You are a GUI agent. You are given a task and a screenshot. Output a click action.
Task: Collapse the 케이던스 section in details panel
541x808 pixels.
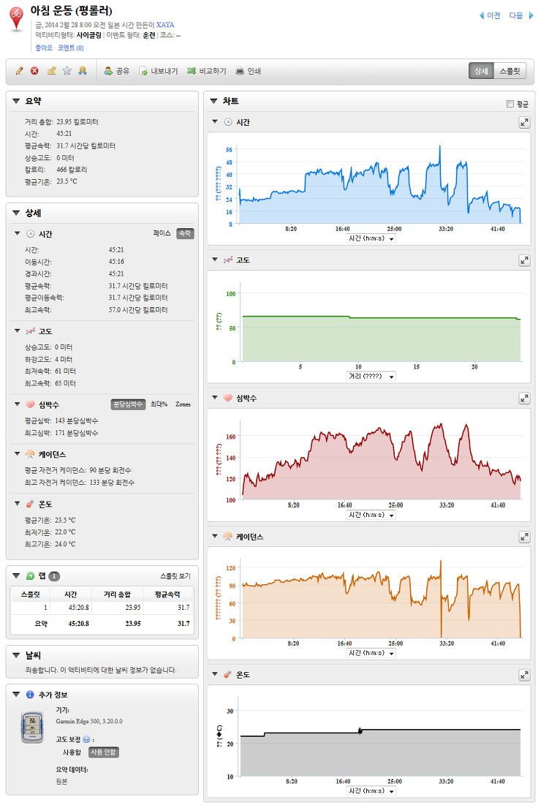(18, 455)
